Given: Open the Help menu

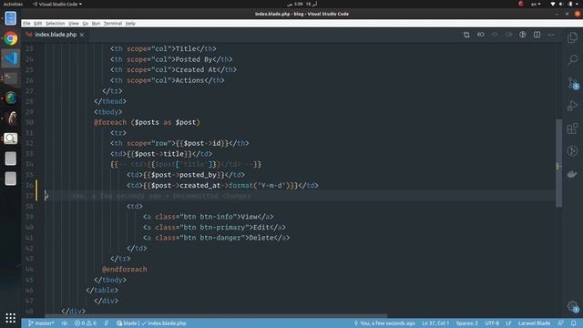Looking at the screenshot, I should click(130, 24).
